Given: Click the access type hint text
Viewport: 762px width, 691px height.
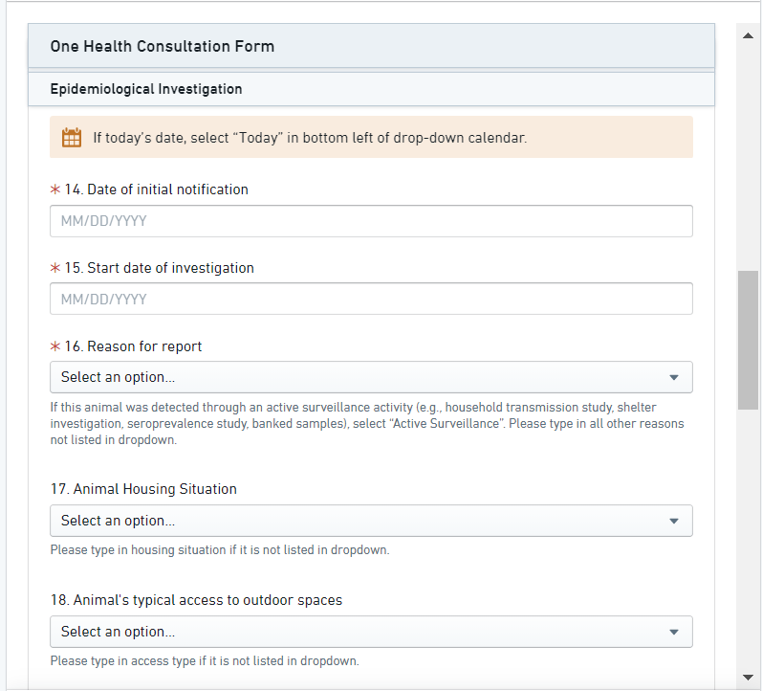Looking at the screenshot, I should pos(205,661).
